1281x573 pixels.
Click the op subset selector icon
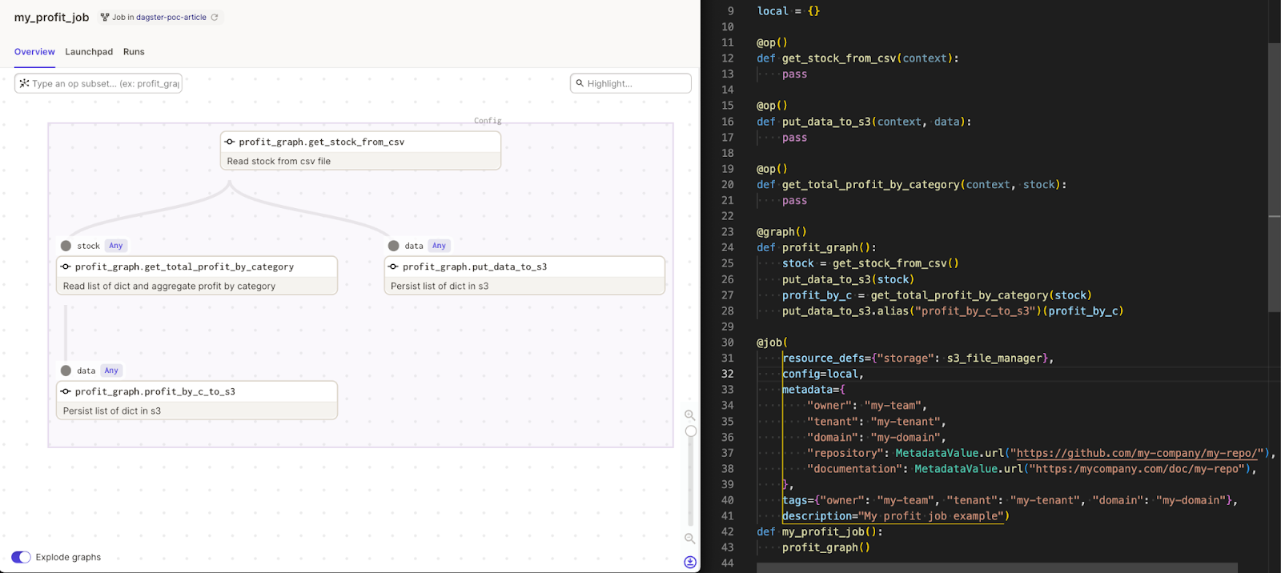click(x=25, y=83)
